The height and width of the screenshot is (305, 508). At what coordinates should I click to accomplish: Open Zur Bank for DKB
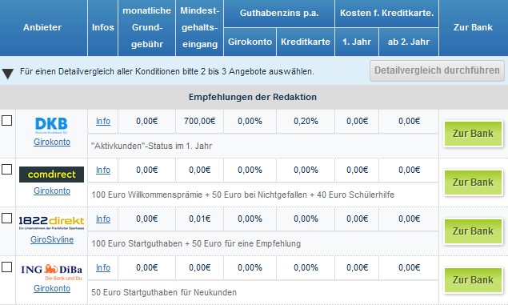coord(473,134)
